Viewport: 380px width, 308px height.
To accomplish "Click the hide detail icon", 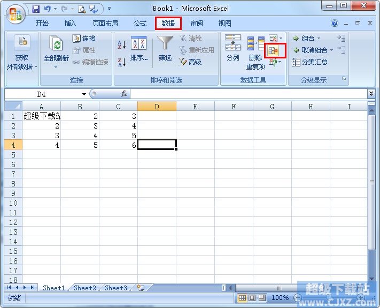I will click(x=341, y=50).
